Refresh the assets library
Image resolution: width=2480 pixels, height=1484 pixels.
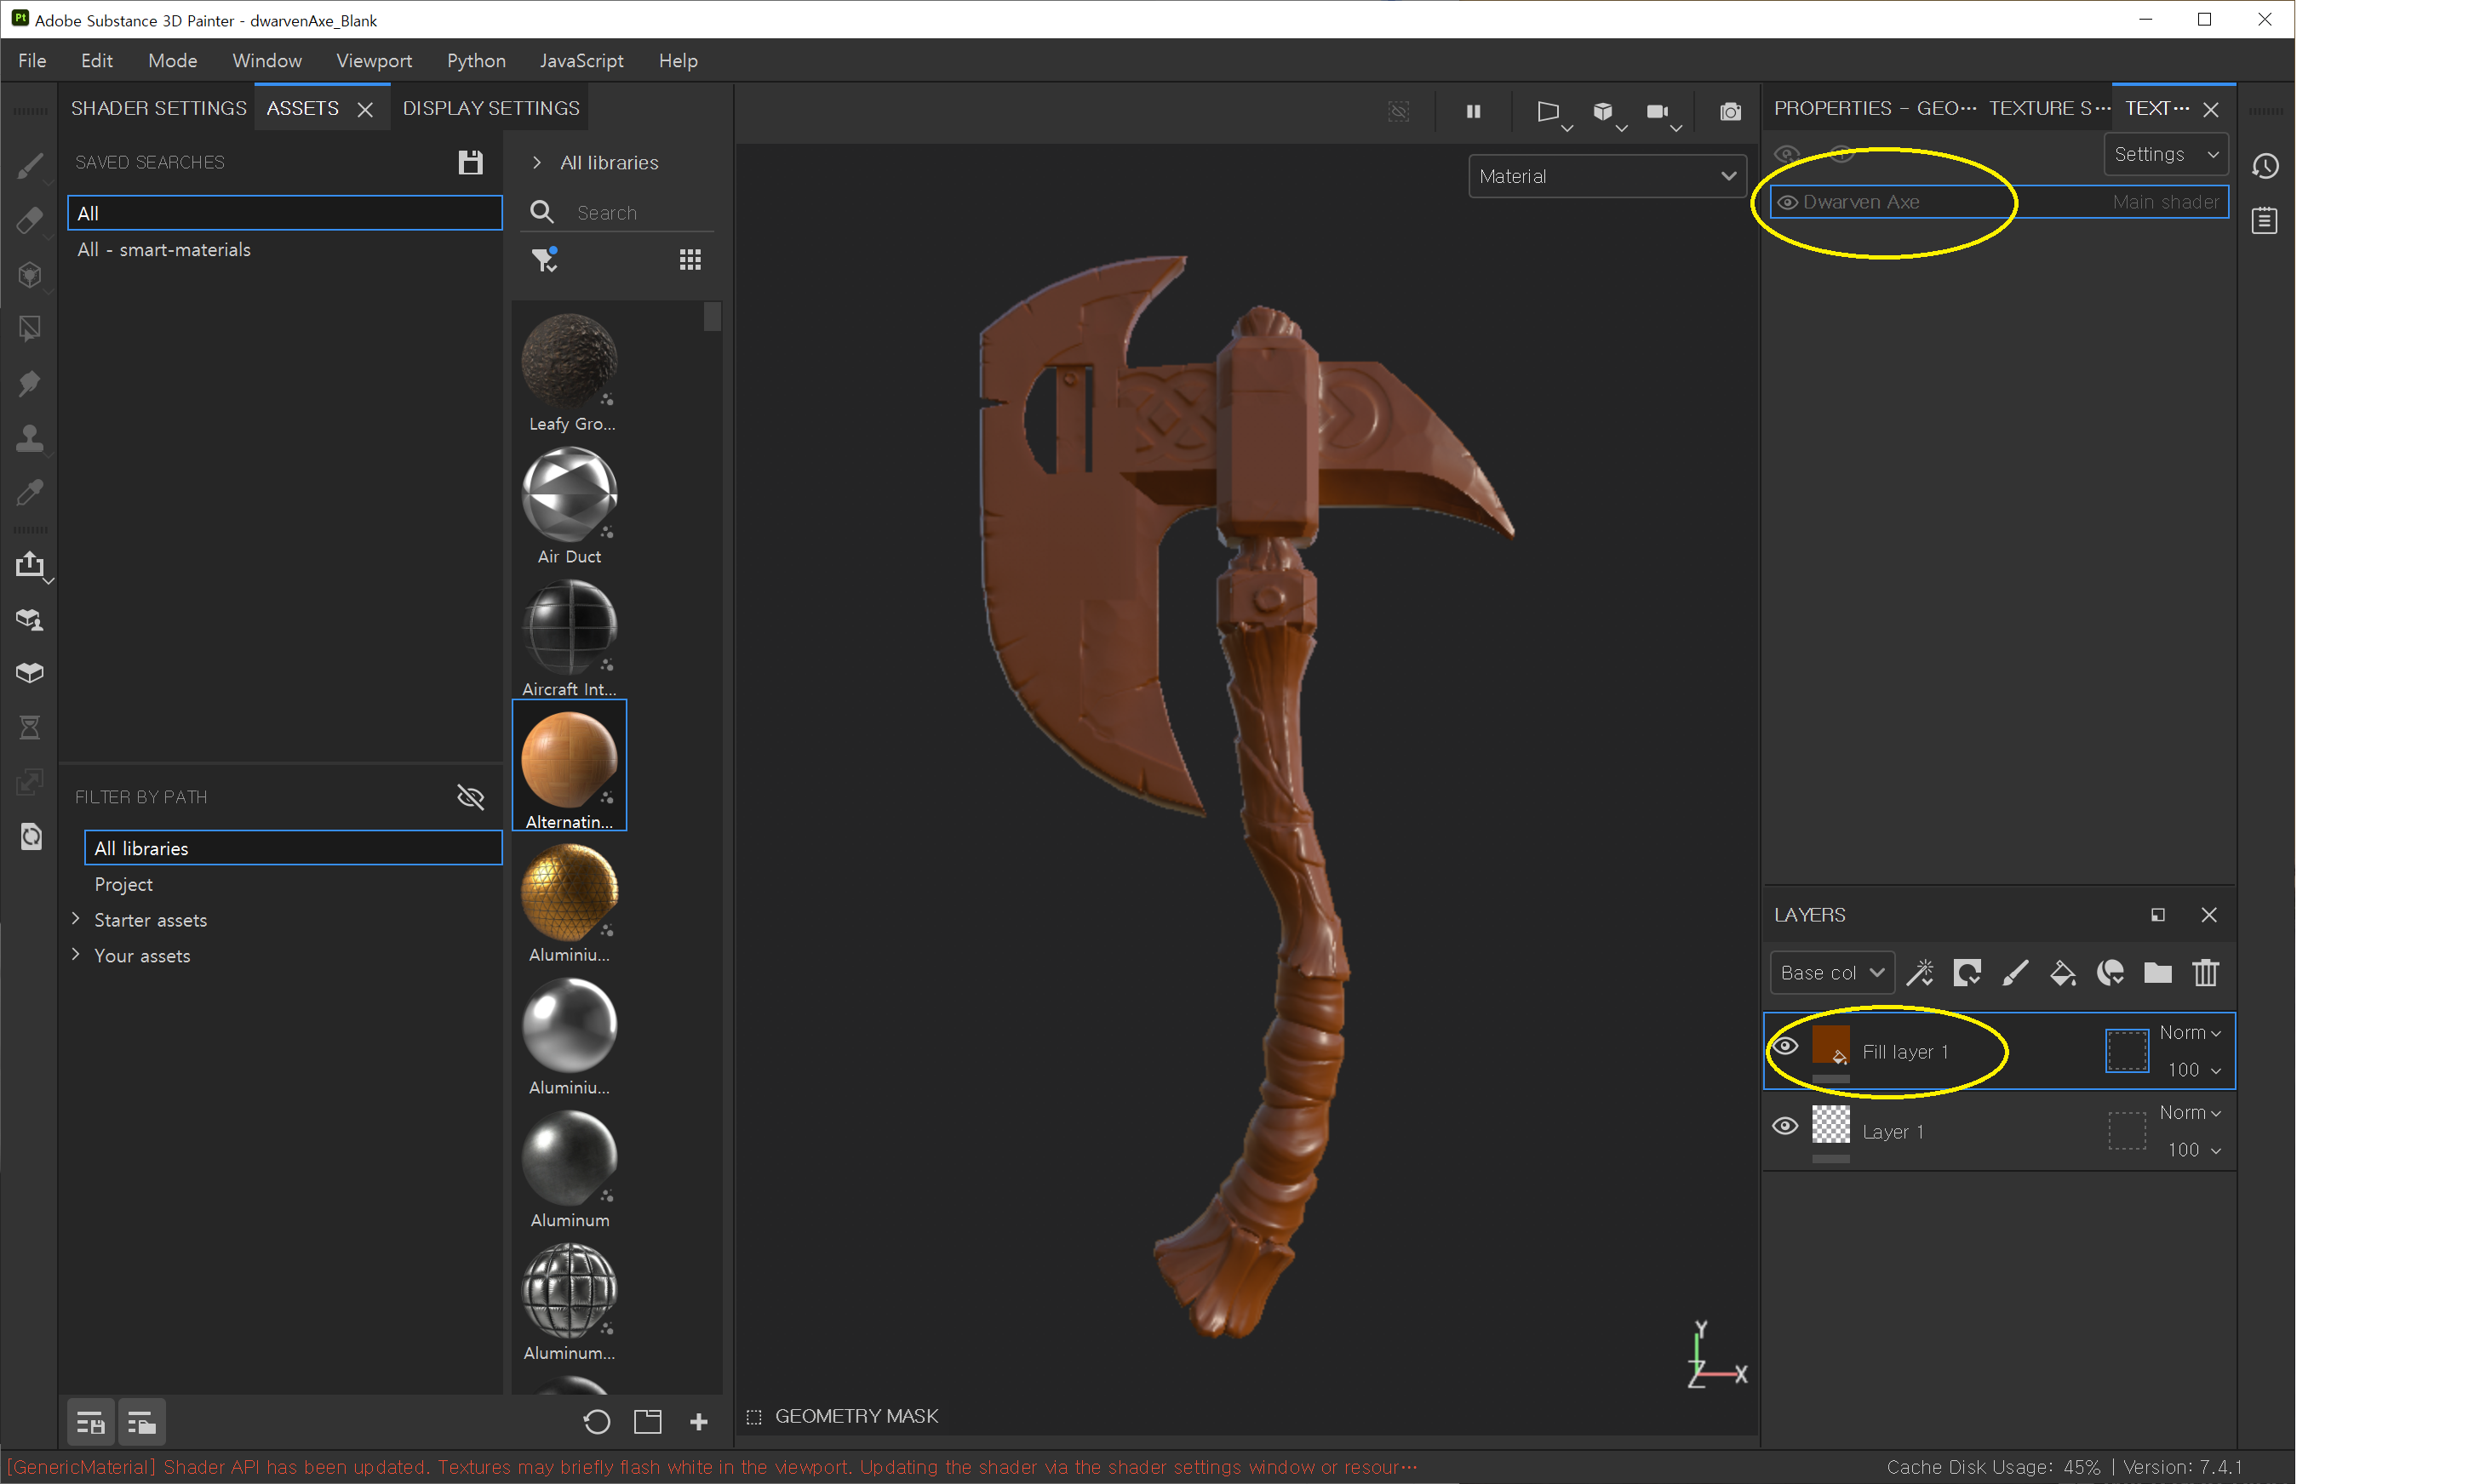(596, 1421)
